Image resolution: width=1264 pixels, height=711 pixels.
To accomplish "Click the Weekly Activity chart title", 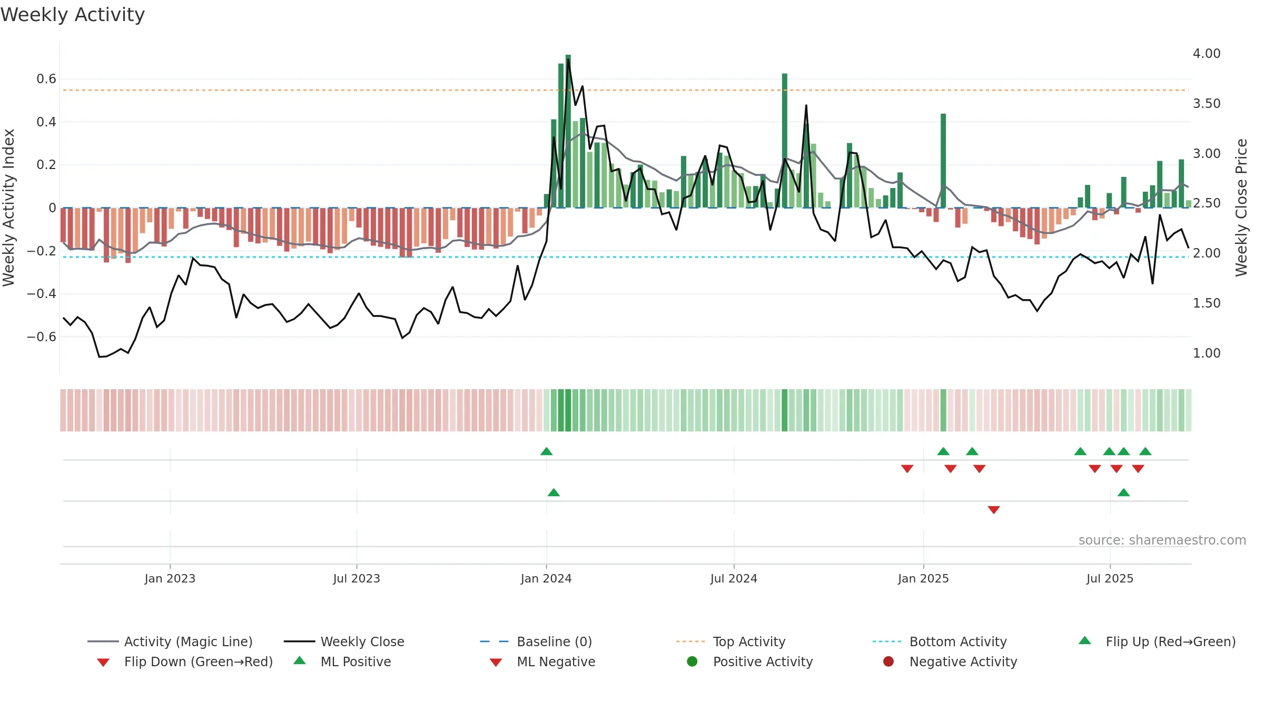I will pos(73,15).
